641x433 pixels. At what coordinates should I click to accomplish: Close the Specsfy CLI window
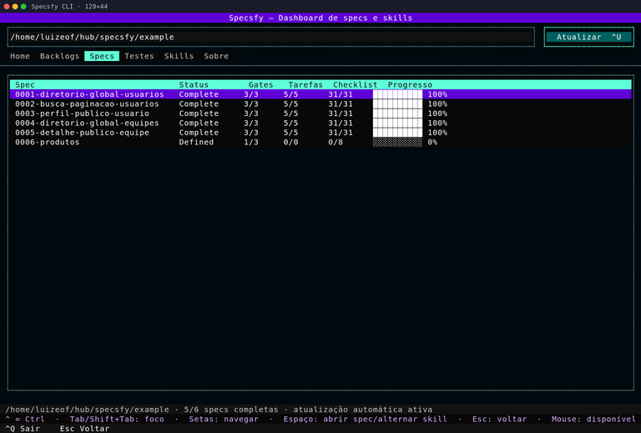tap(7, 7)
